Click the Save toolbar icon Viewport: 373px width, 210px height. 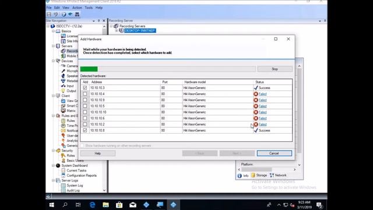[49, 14]
